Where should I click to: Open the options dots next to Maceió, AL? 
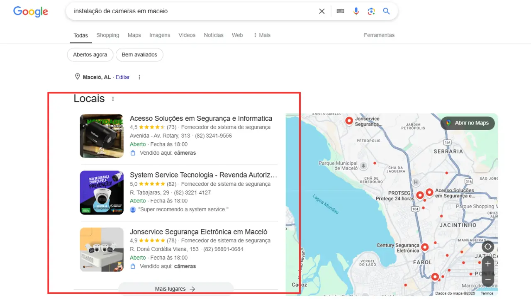click(139, 77)
